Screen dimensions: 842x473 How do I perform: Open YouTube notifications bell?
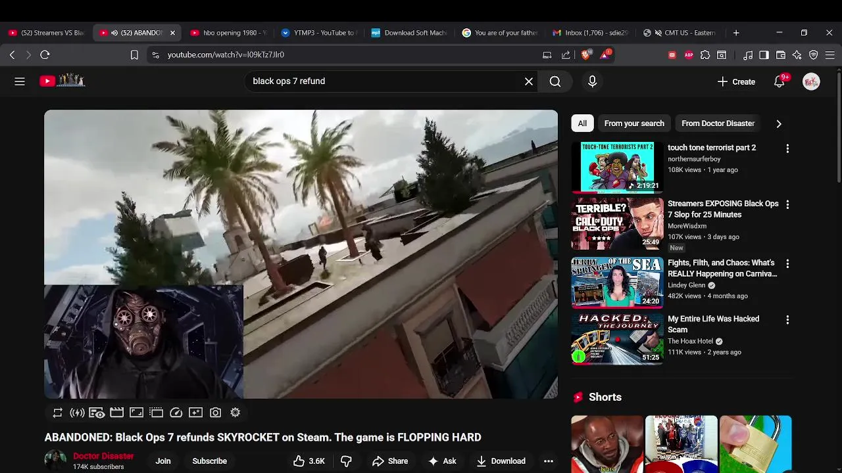point(780,81)
